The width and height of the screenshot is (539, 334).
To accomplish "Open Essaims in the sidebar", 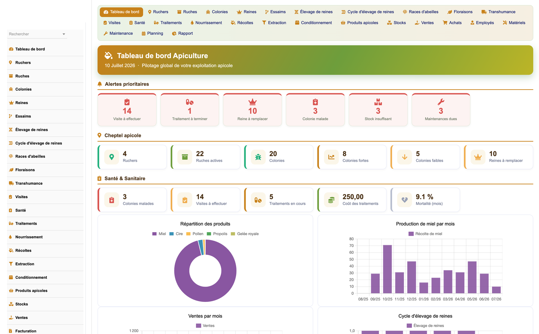I will [x=45, y=116].
